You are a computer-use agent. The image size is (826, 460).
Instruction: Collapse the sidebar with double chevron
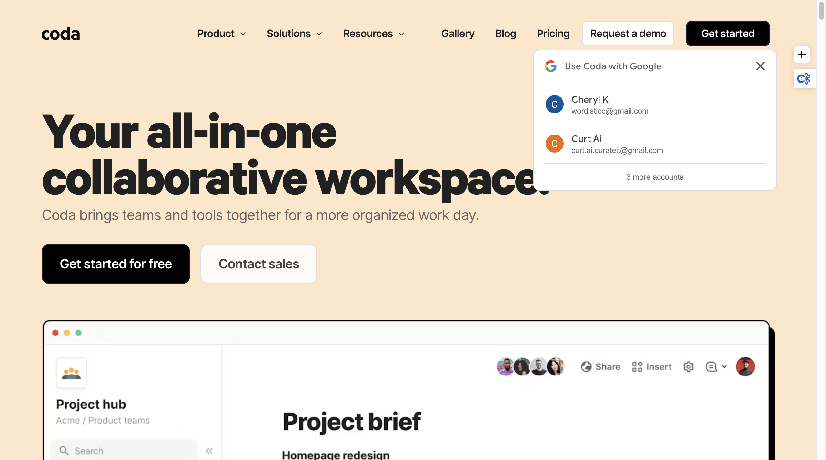[209, 451]
